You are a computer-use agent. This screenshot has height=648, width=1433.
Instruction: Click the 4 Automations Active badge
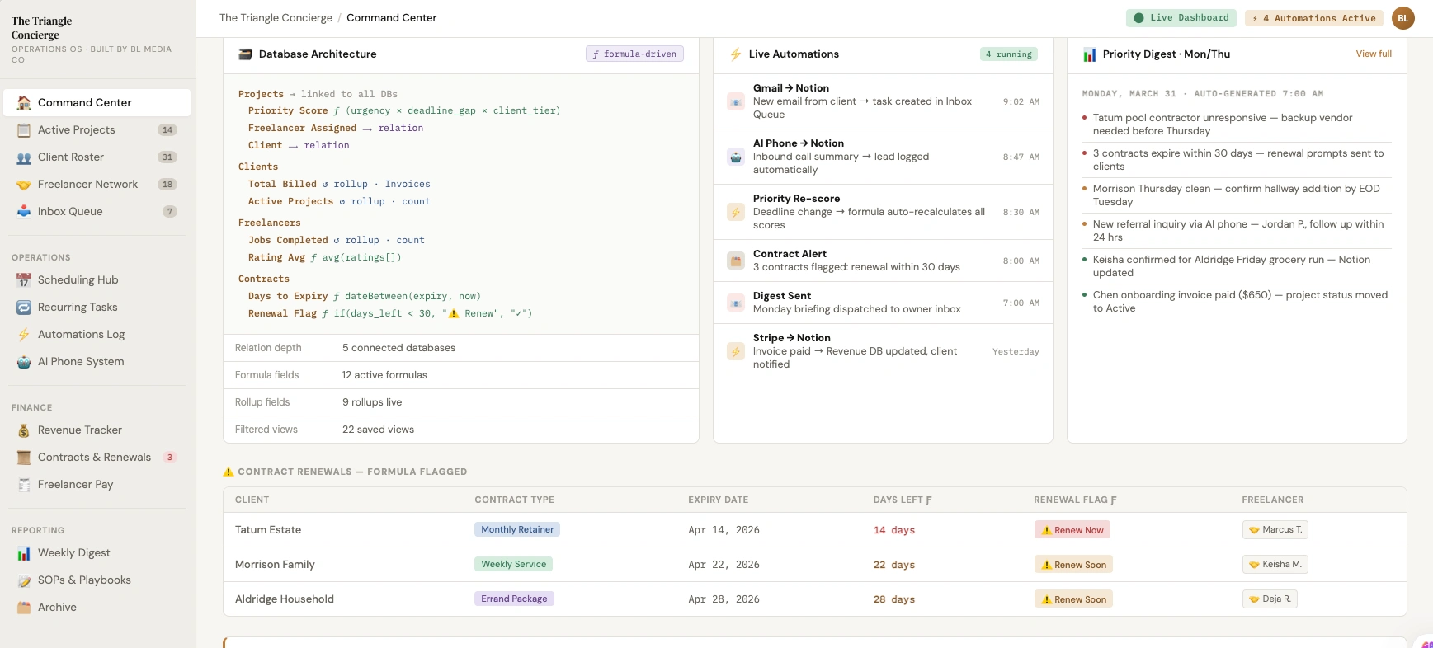(1313, 18)
